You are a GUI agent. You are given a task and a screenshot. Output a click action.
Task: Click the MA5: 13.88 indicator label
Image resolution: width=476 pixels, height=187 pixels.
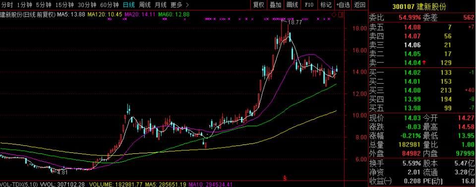[x=71, y=14]
